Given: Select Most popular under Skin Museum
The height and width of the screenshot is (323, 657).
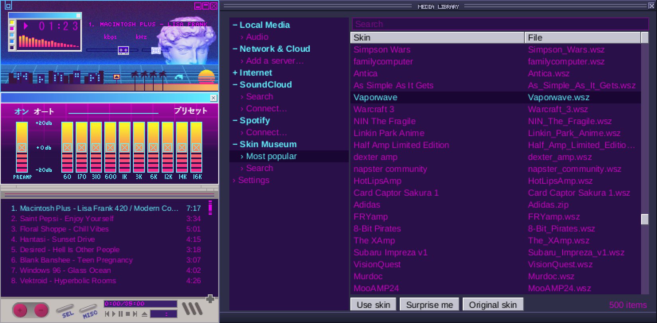Looking at the screenshot, I should 289,156.
